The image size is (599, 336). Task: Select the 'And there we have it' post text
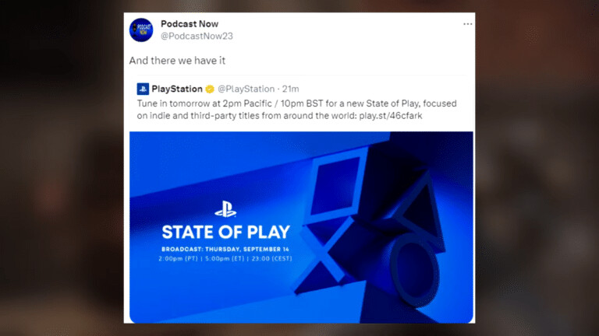coord(177,61)
